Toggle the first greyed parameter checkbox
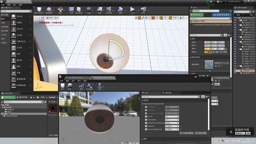This screenshot has width=256, height=144. click(146, 107)
